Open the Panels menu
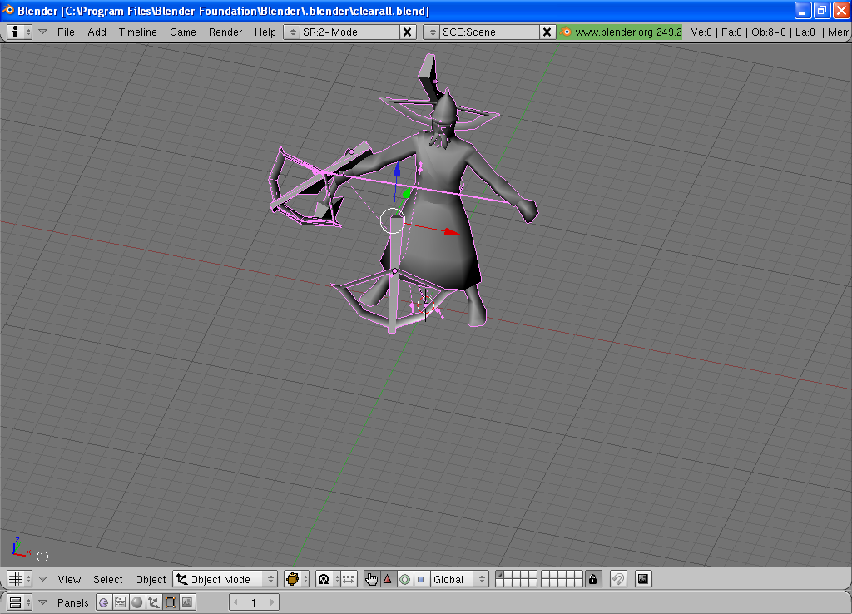 click(73, 602)
